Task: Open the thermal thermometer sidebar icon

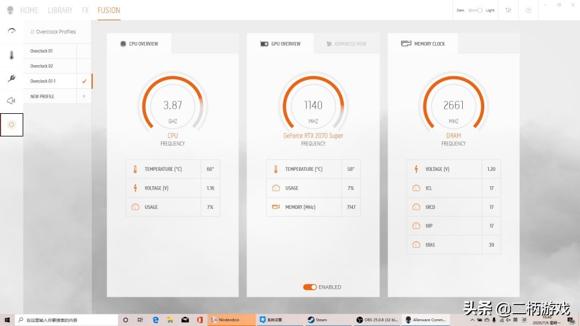Action: tap(11, 55)
